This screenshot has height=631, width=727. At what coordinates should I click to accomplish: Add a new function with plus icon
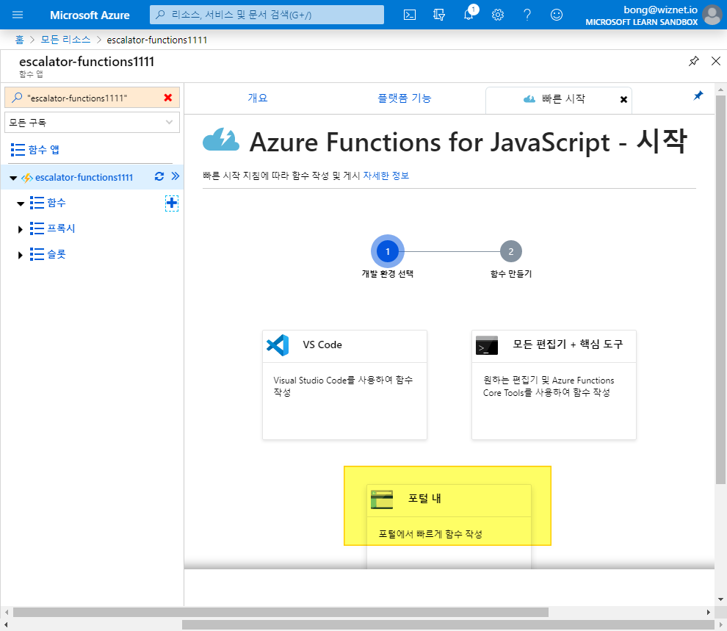point(172,203)
